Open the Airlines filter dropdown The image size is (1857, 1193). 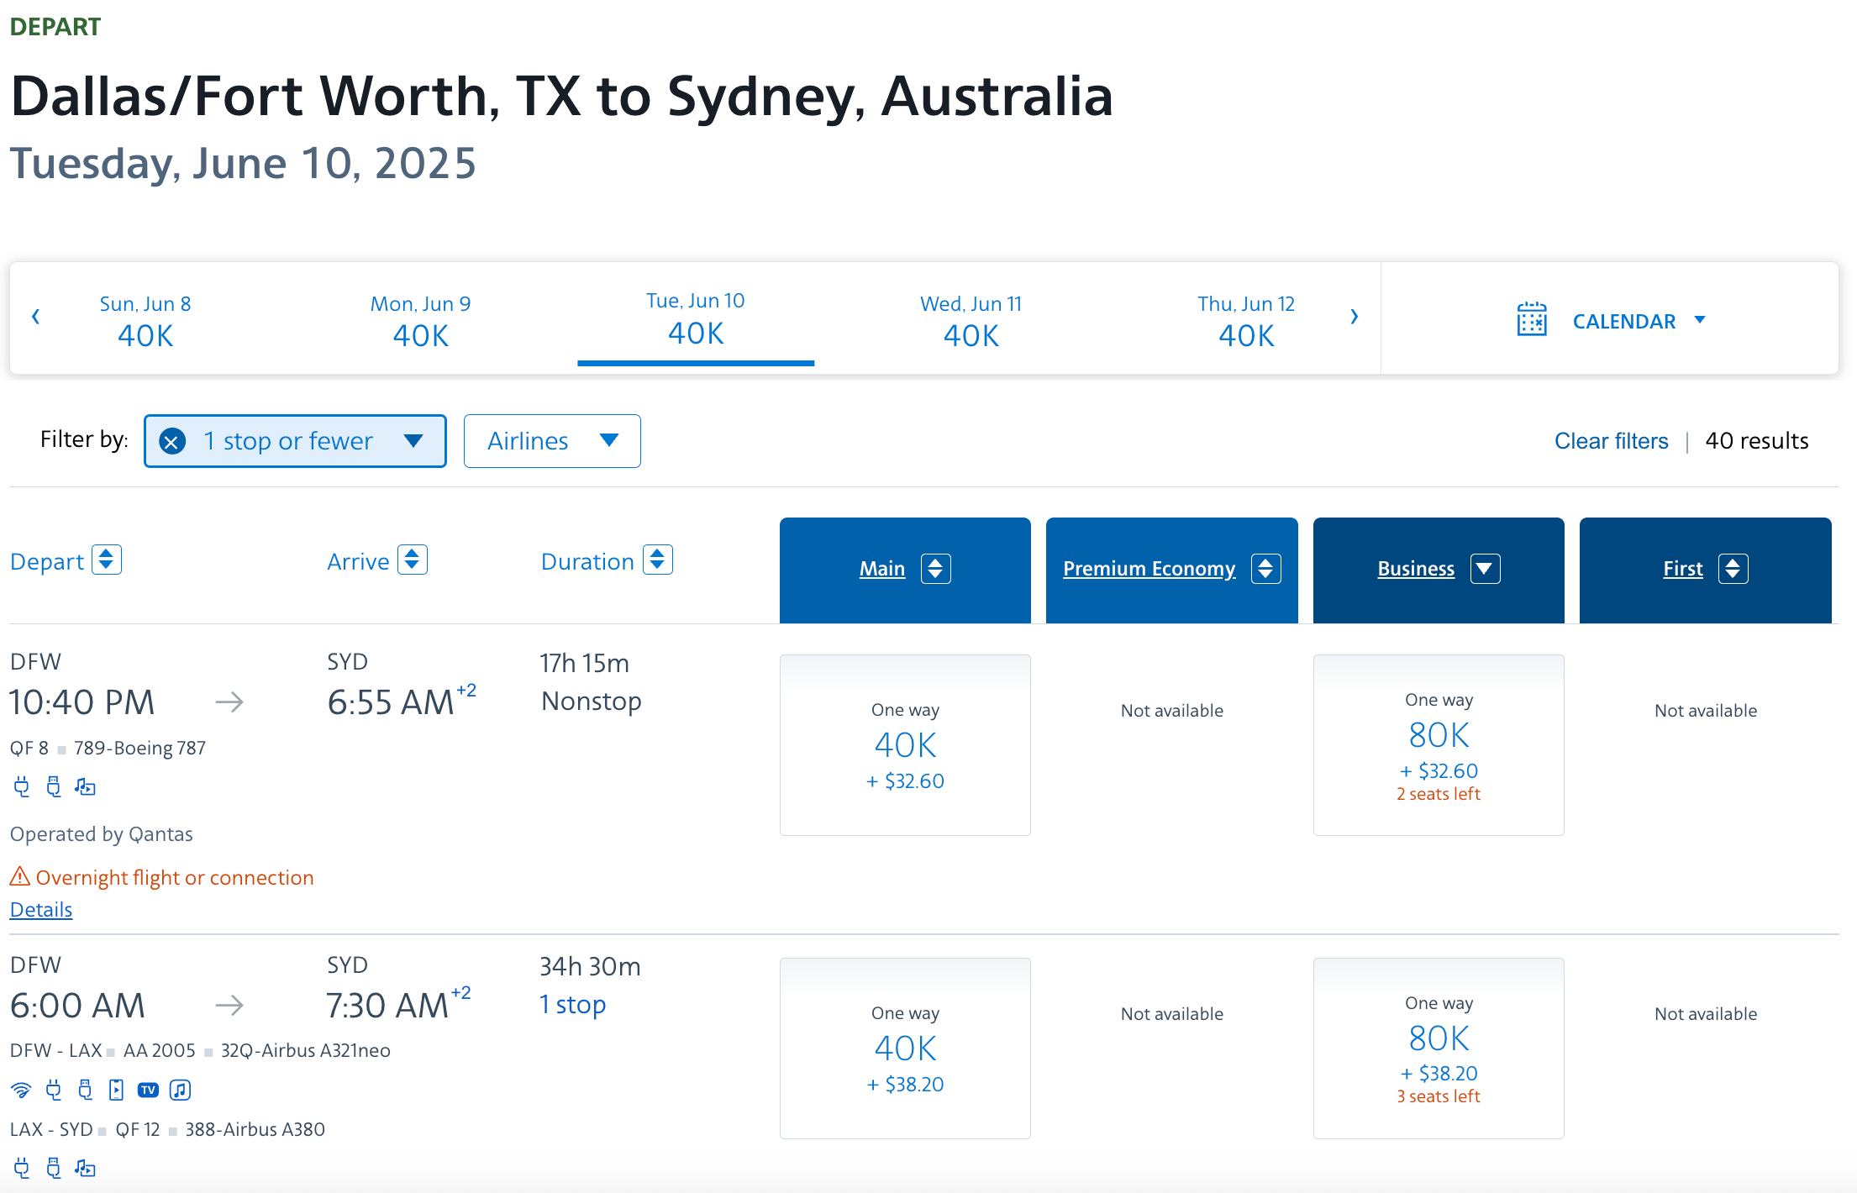pos(552,441)
